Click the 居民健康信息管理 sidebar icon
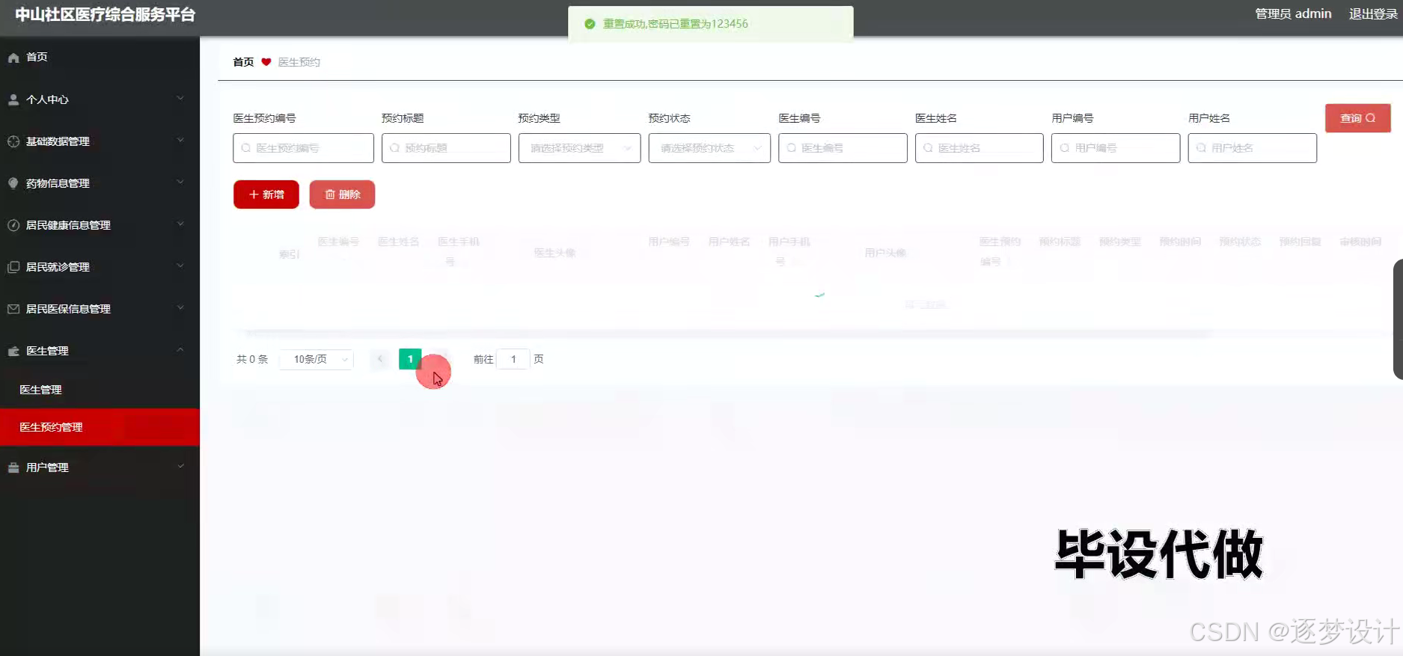 pyautogui.click(x=13, y=225)
